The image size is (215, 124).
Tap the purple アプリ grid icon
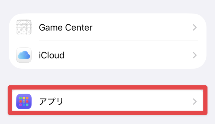point(24,102)
